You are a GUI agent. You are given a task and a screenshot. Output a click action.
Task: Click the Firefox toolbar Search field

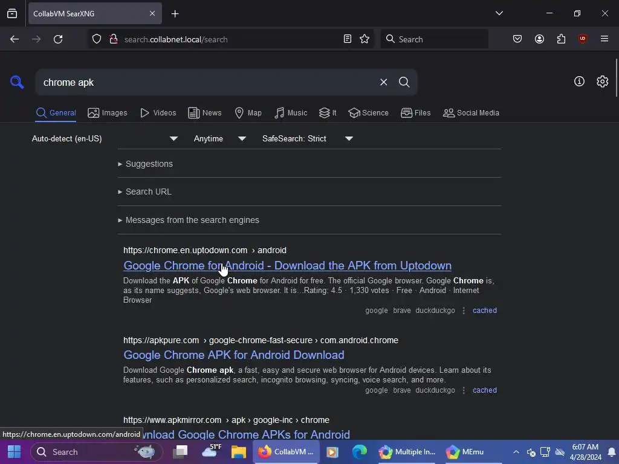pyautogui.click(x=434, y=39)
